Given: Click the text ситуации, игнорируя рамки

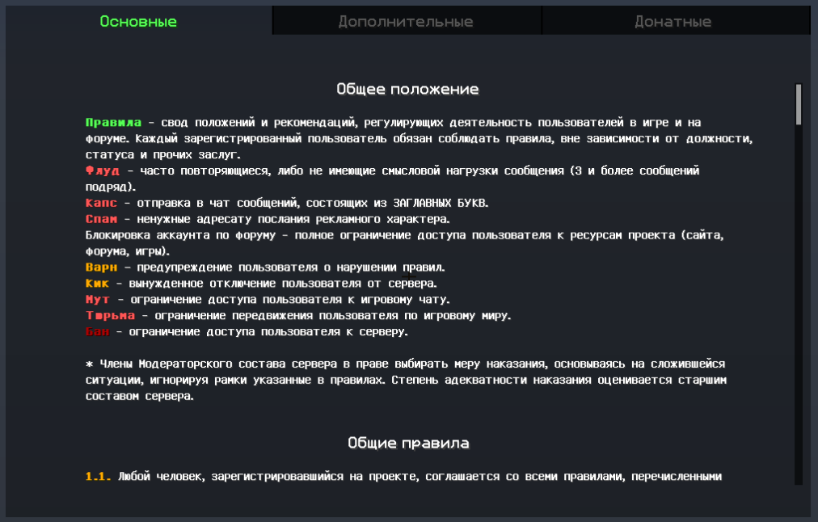Looking at the screenshot, I should click(x=166, y=380).
